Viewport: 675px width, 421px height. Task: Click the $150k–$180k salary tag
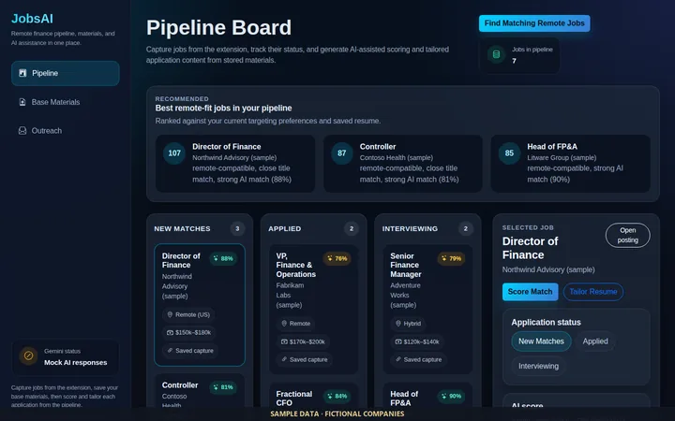[189, 332]
